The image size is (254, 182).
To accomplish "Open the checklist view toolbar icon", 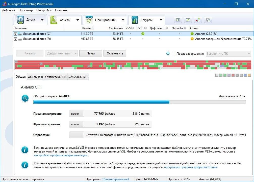I will pyautogui.click(x=178, y=20).
